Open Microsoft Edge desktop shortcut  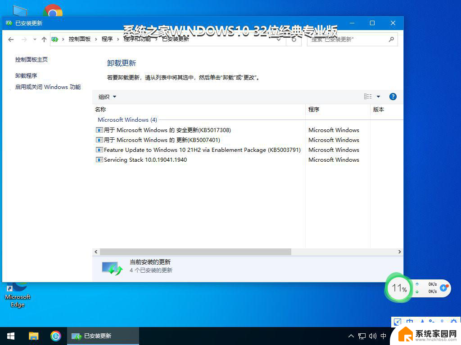click(18, 295)
